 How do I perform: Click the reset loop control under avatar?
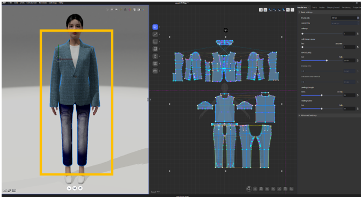click(x=80, y=188)
